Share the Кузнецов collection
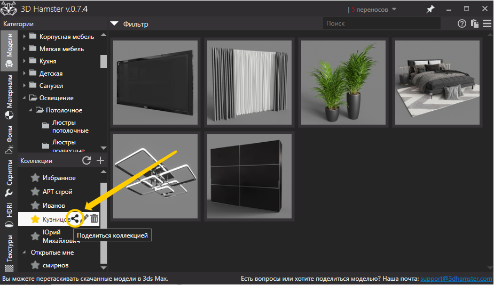 (75, 219)
